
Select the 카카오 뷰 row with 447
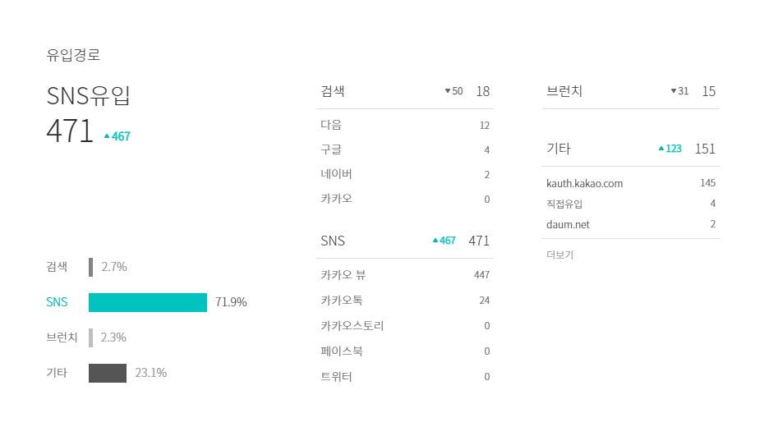[x=405, y=275]
